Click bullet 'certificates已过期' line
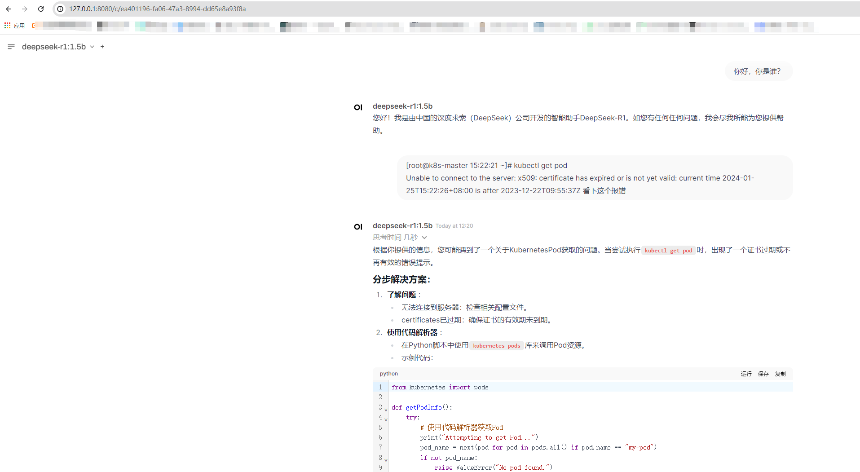The image size is (860, 472). tap(477, 320)
